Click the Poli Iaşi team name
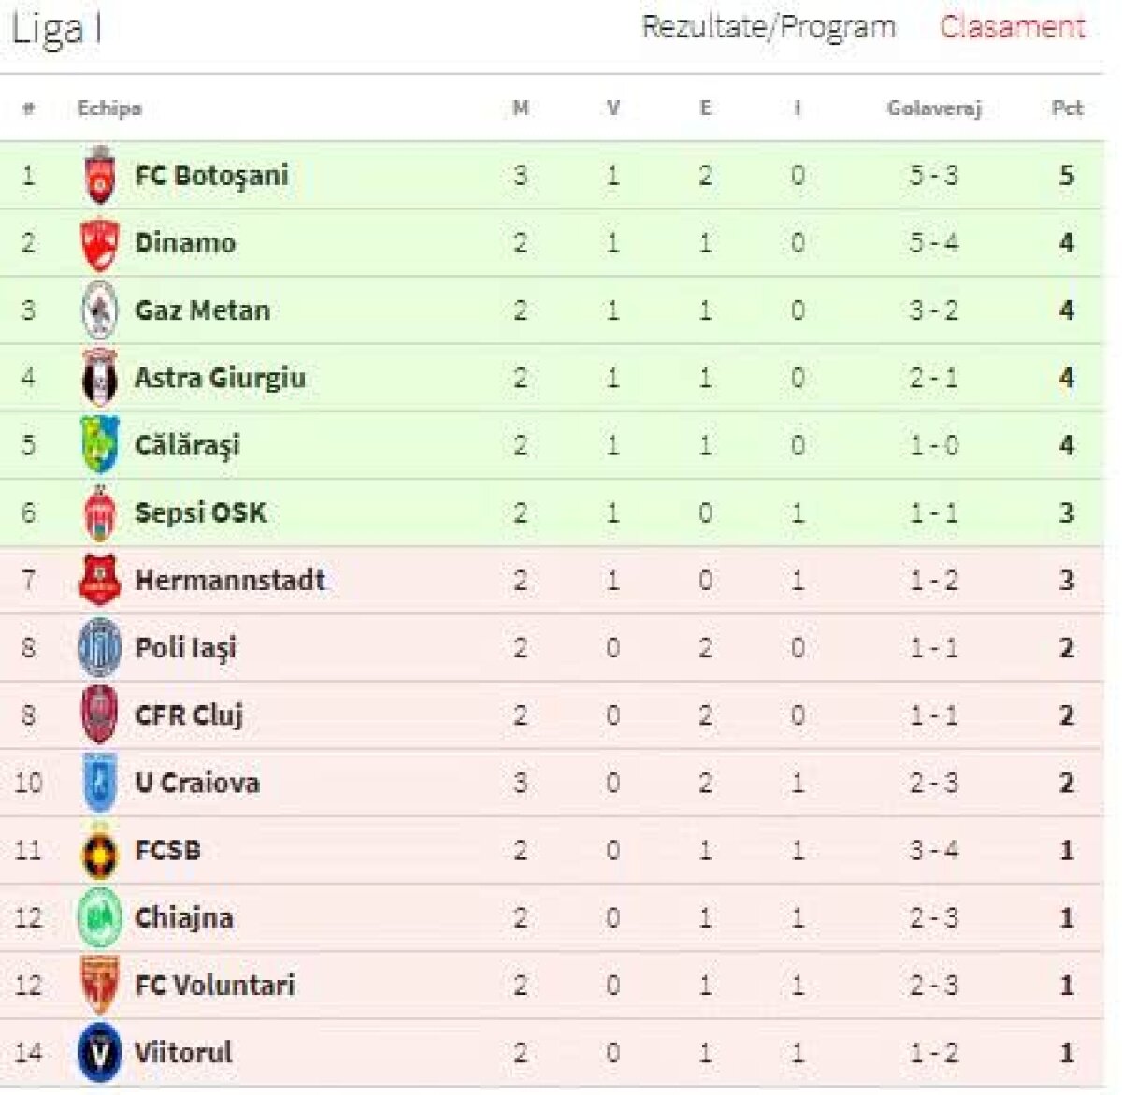 tap(185, 647)
